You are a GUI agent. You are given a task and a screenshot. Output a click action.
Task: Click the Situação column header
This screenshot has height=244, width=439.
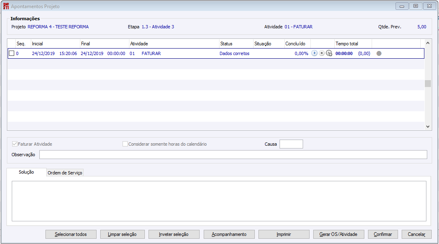269,44
